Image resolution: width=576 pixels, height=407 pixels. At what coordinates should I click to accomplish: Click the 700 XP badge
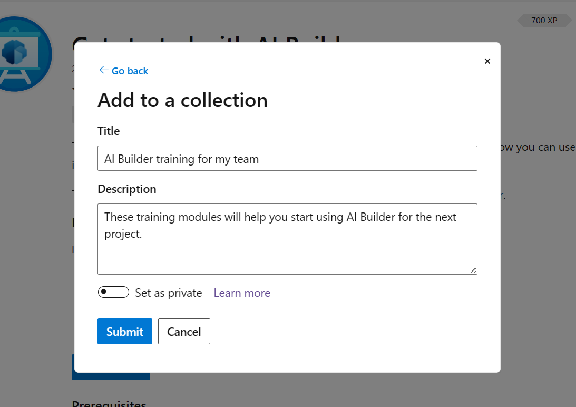click(544, 20)
